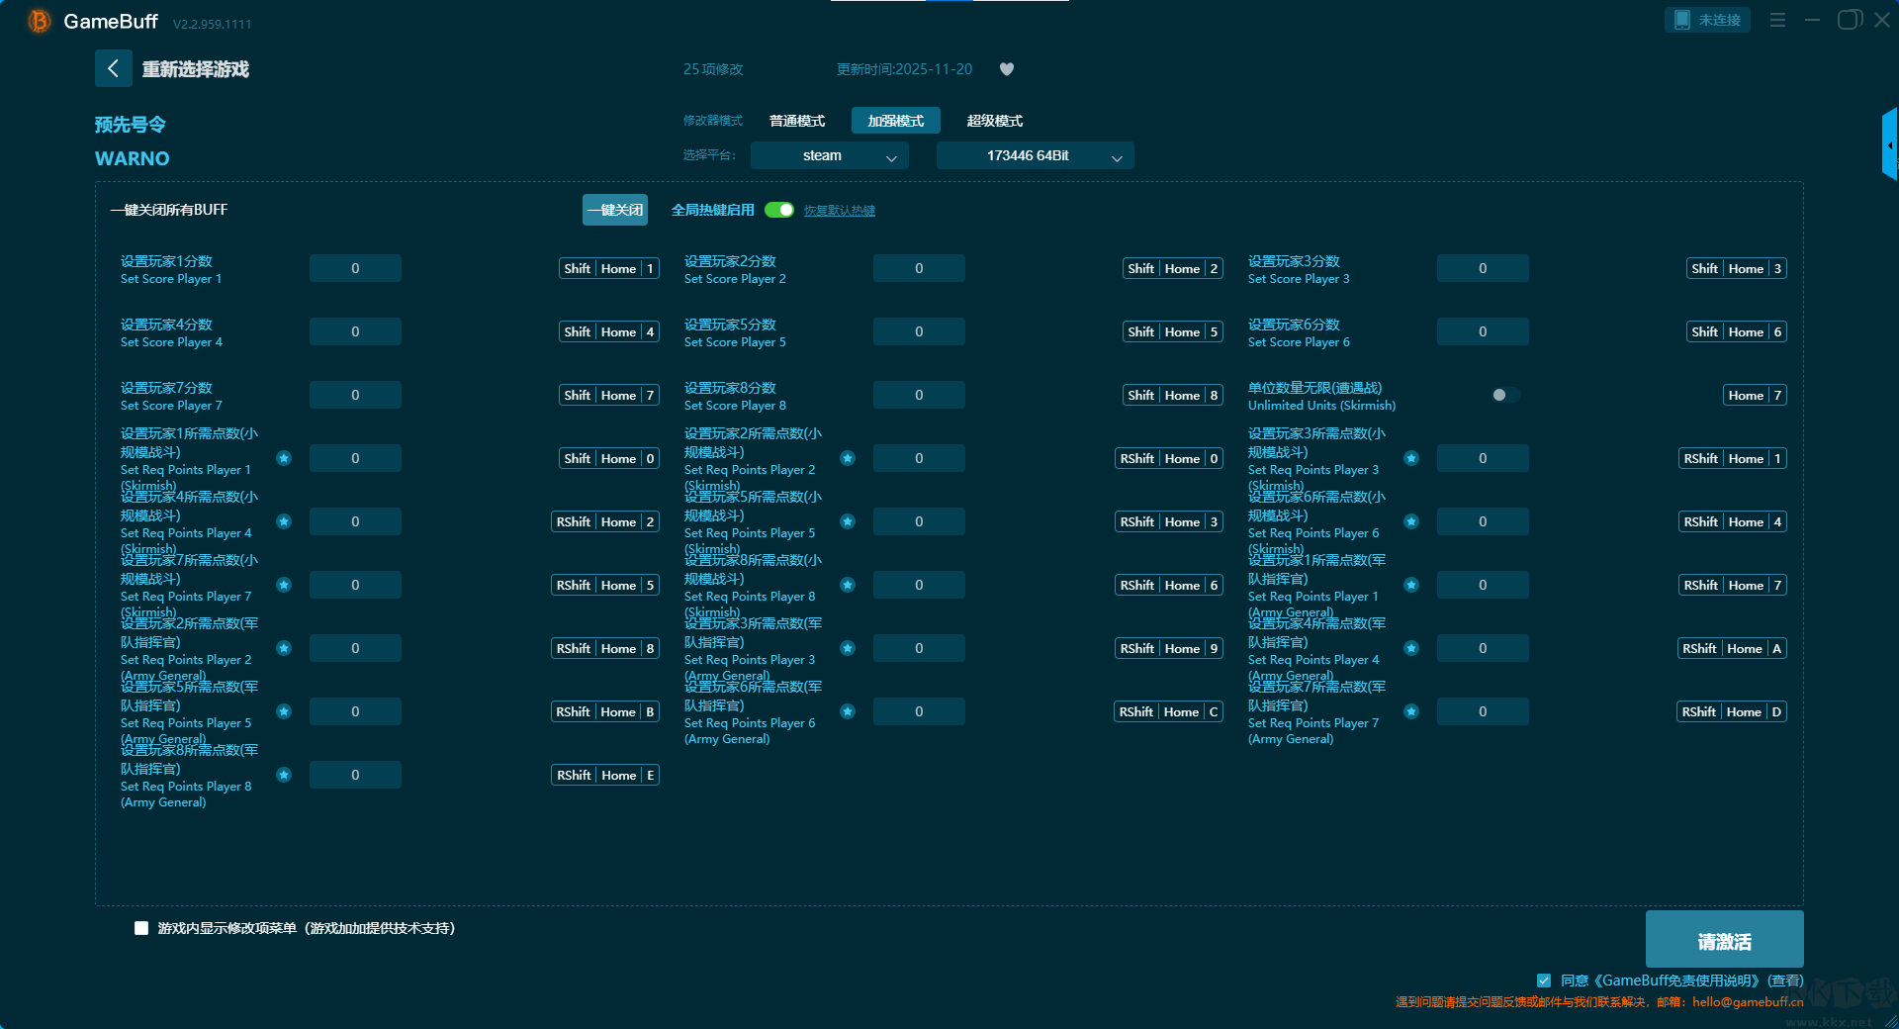
Task: Click star icon for Player 8 (Army General)
Action: coord(284,775)
